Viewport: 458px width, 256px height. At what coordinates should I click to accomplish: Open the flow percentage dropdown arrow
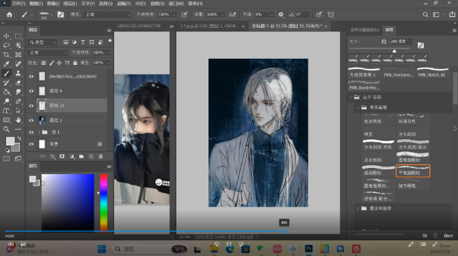[223, 14]
